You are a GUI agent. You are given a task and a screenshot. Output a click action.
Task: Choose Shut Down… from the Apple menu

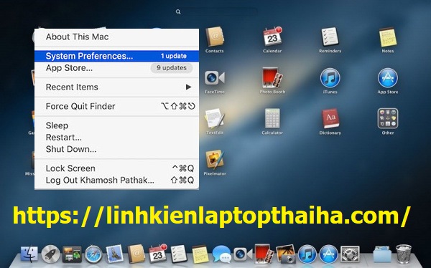(116, 149)
